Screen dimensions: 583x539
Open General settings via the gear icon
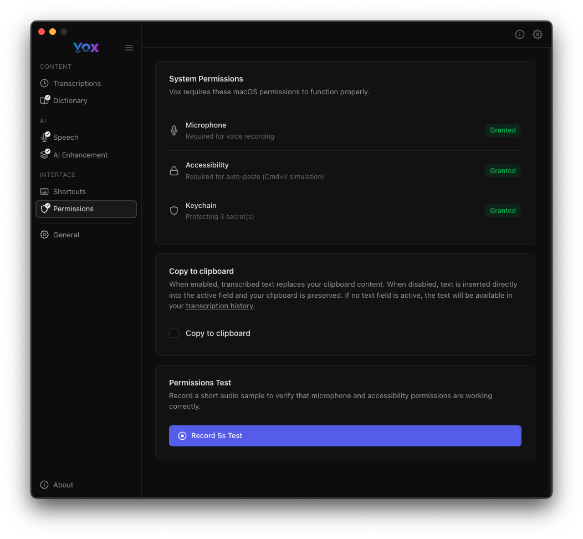point(44,235)
